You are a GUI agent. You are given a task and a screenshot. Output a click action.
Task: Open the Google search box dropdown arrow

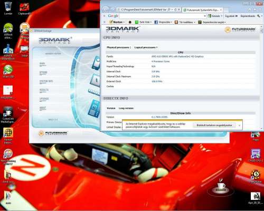tap(205, 16)
